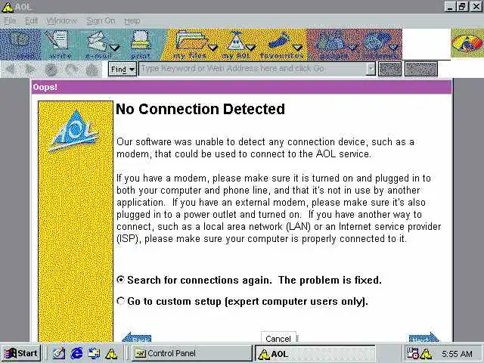Open the address box history dropdown
Screen dimensions: 484x363
click(x=371, y=69)
